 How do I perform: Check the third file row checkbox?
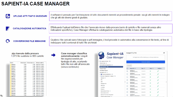pos(127,77)
